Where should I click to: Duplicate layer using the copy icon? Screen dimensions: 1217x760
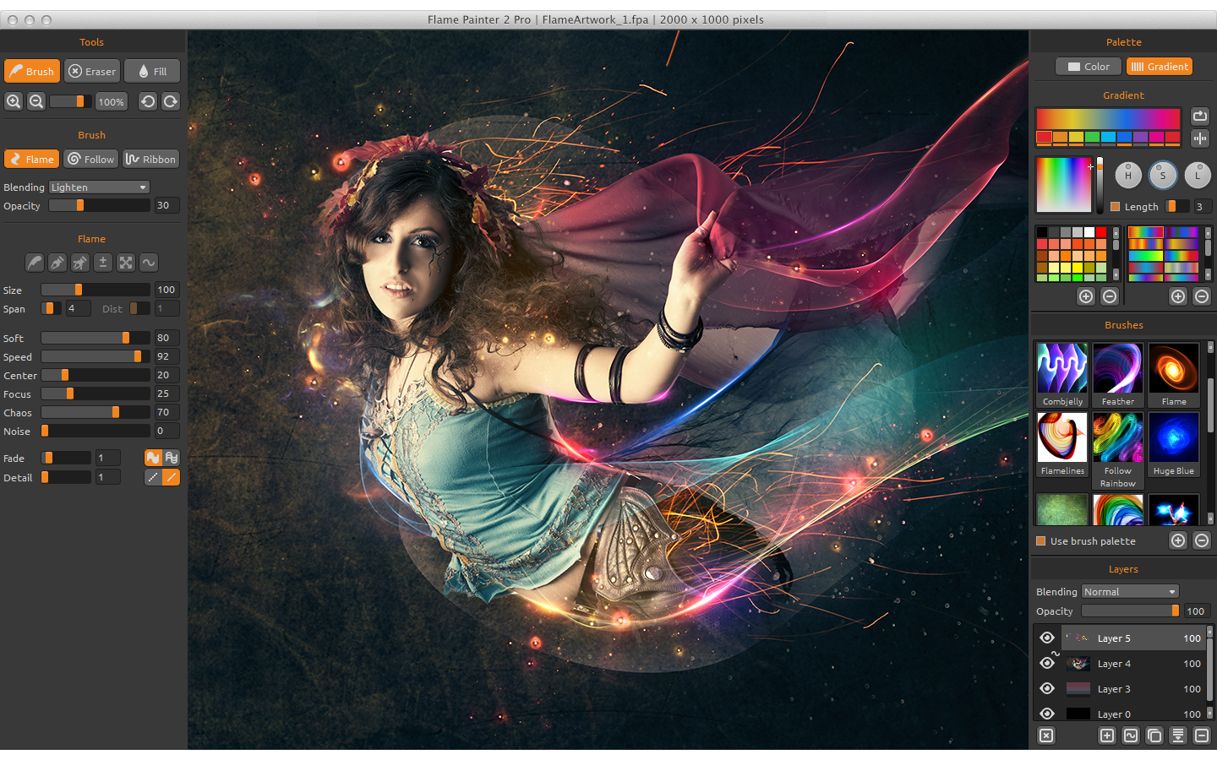(1154, 736)
